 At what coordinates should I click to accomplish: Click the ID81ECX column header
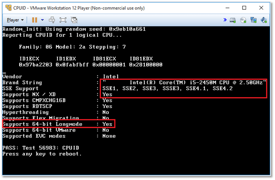(104, 59)
